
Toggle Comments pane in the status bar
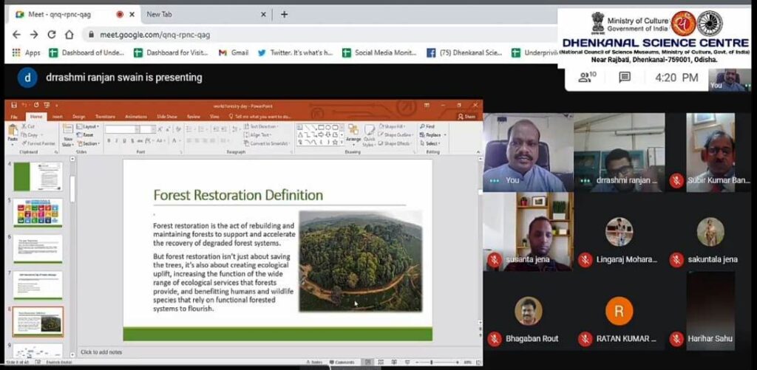(x=342, y=362)
